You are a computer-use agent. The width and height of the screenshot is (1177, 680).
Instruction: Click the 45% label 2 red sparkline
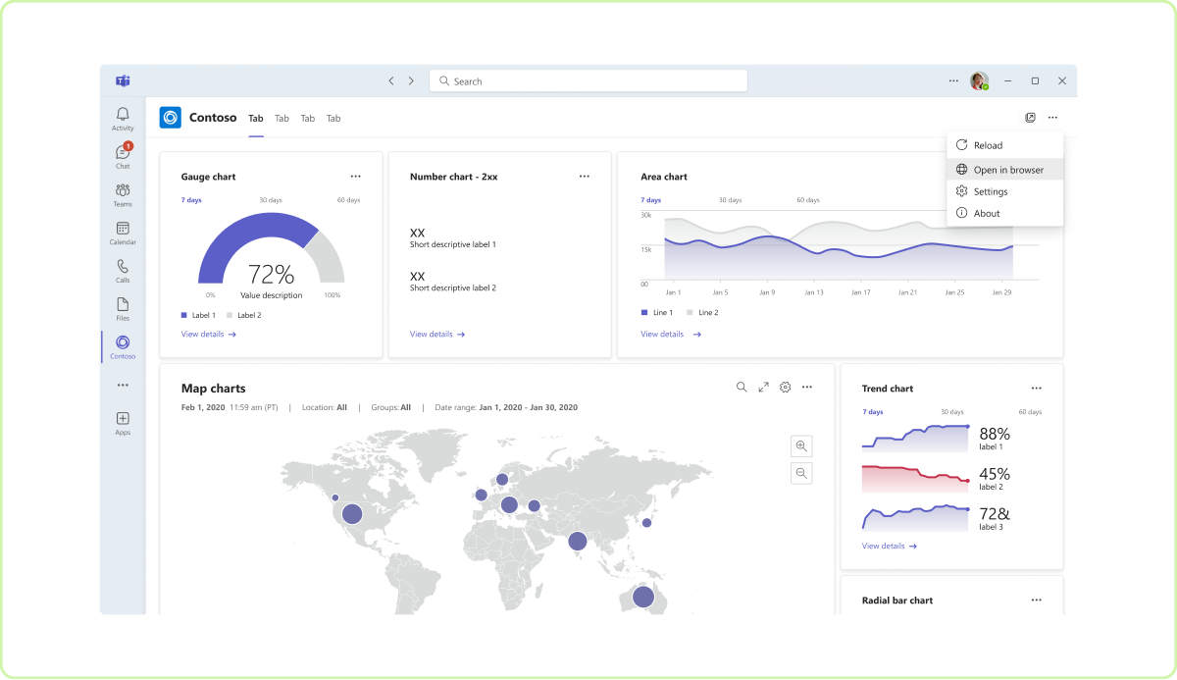pos(916,478)
